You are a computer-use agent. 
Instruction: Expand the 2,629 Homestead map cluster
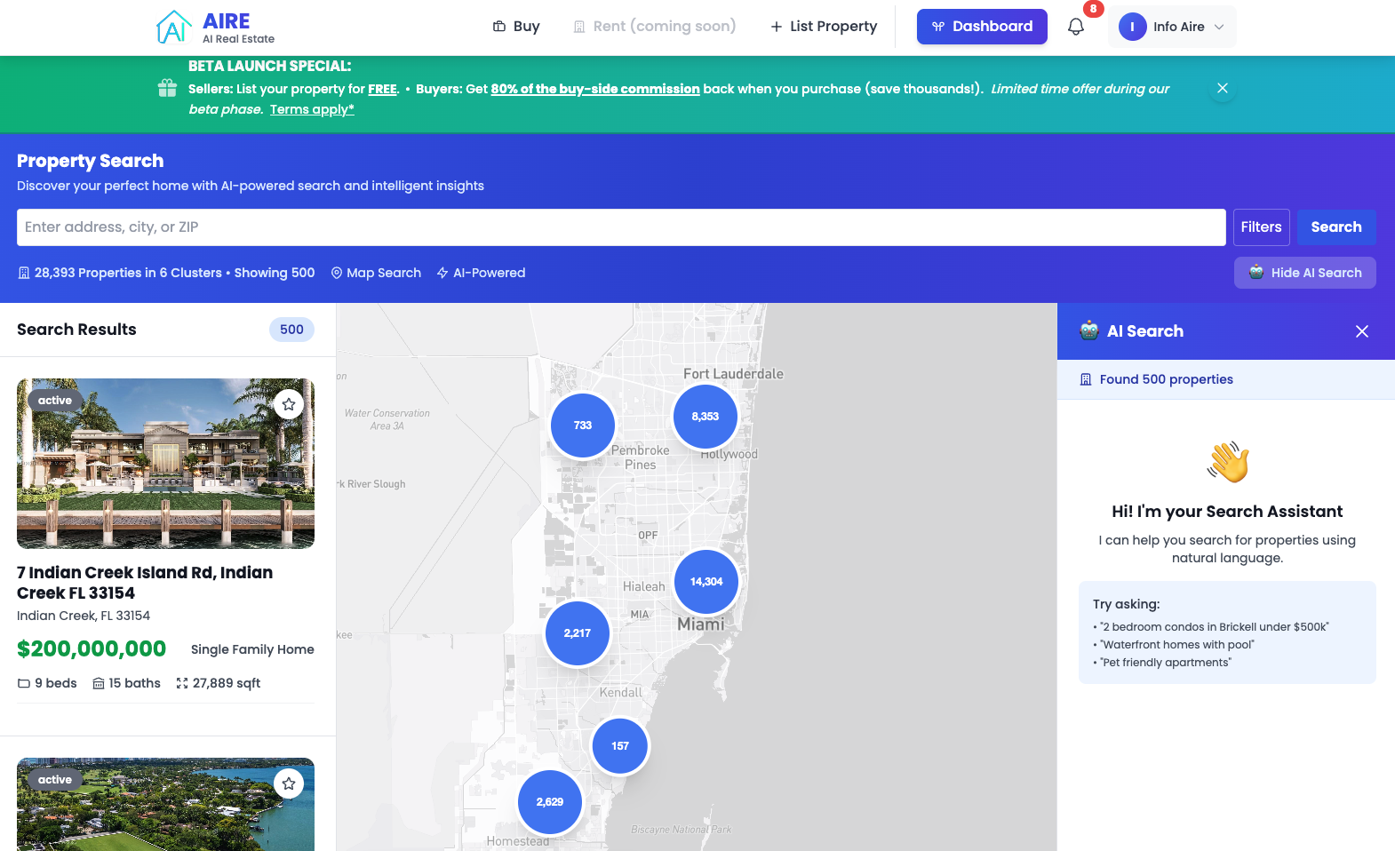point(550,802)
